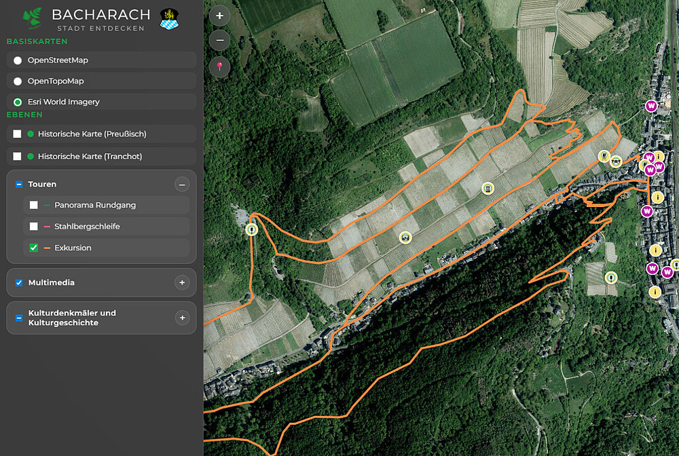Expand the Multimedia section
Screen dimensions: 679x456
tap(181, 283)
